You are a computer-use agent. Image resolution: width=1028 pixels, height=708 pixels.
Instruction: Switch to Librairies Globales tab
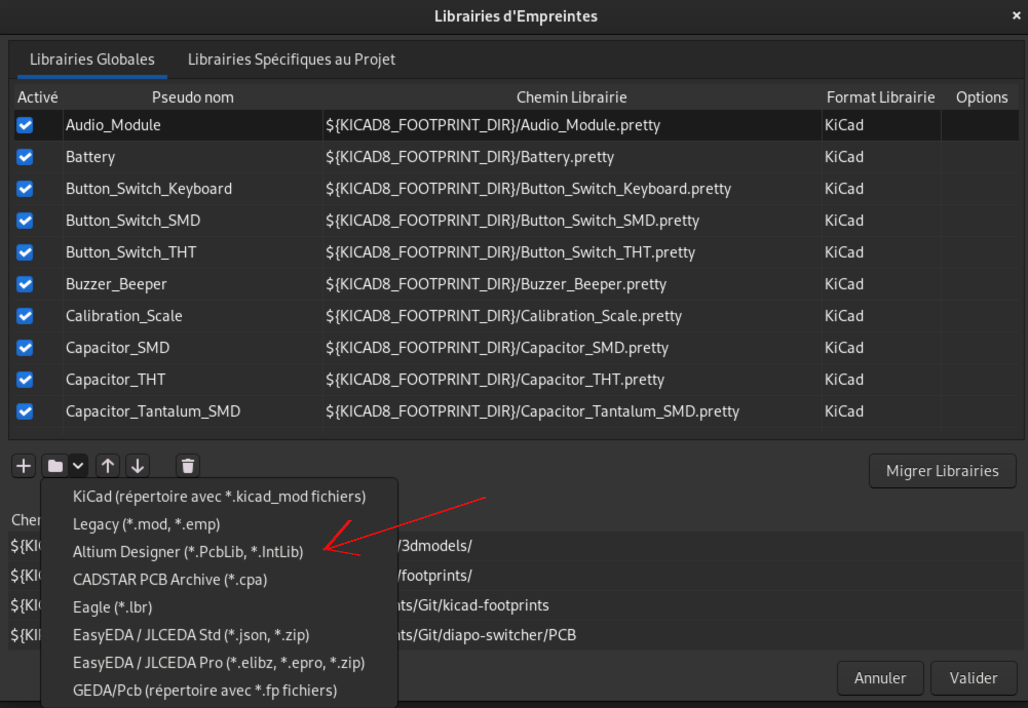[x=92, y=60]
